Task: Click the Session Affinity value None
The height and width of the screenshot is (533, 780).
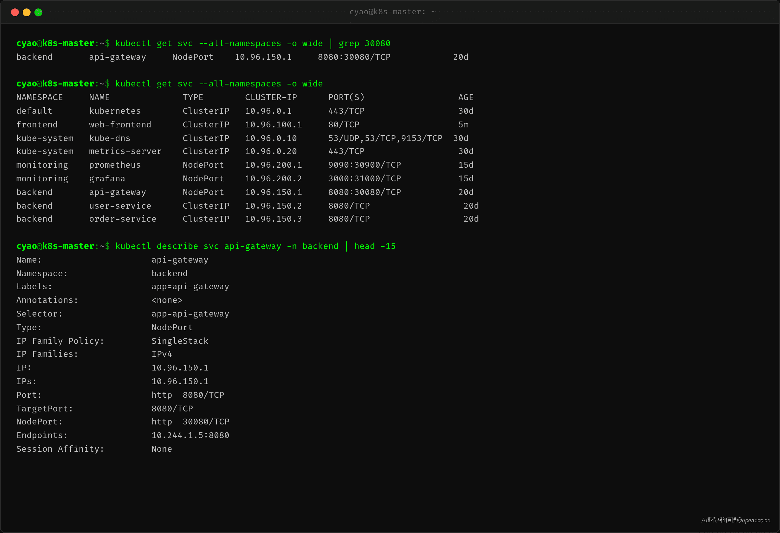Action: [162, 449]
